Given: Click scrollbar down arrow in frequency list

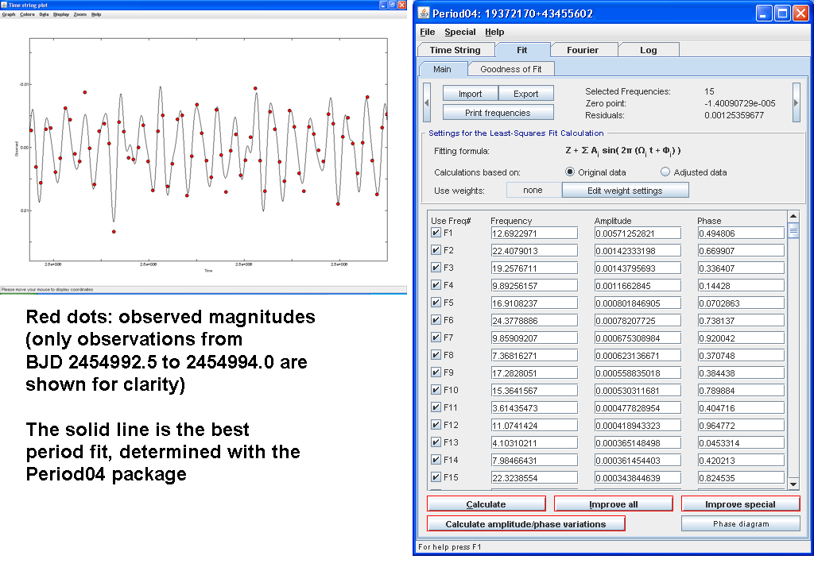Looking at the screenshot, I should [793, 484].
